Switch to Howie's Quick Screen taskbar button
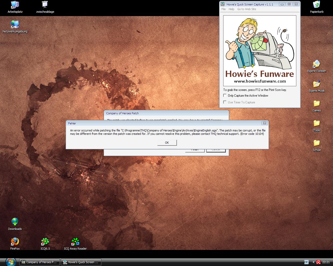 pos(81,262)
